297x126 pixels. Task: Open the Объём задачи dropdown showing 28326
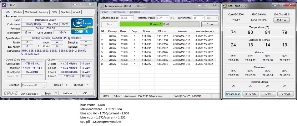pyautogui.click(x=127, y=18)
